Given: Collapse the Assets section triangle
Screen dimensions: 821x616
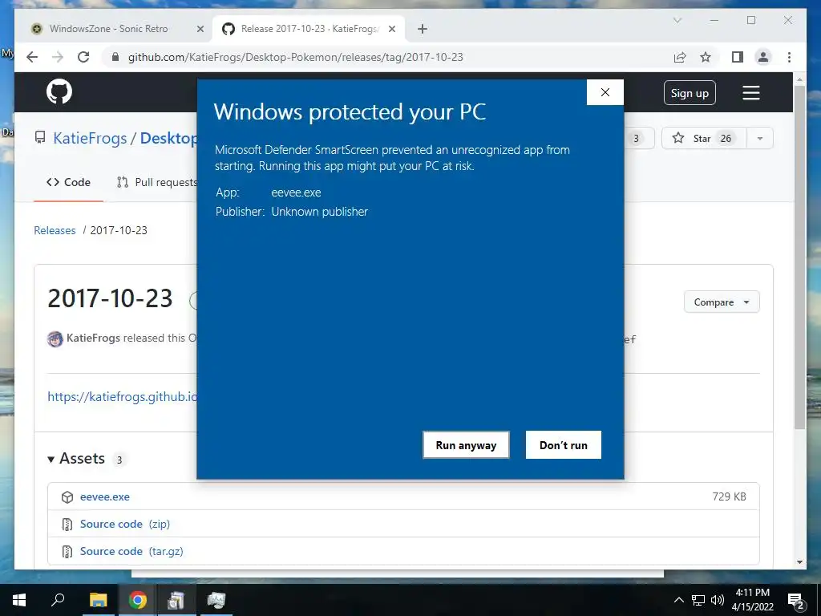Looking at the screenshot, I should click(51, 460).
